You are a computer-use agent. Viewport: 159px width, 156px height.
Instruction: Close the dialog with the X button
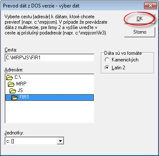pyautogui.click(x=150, y=6)
